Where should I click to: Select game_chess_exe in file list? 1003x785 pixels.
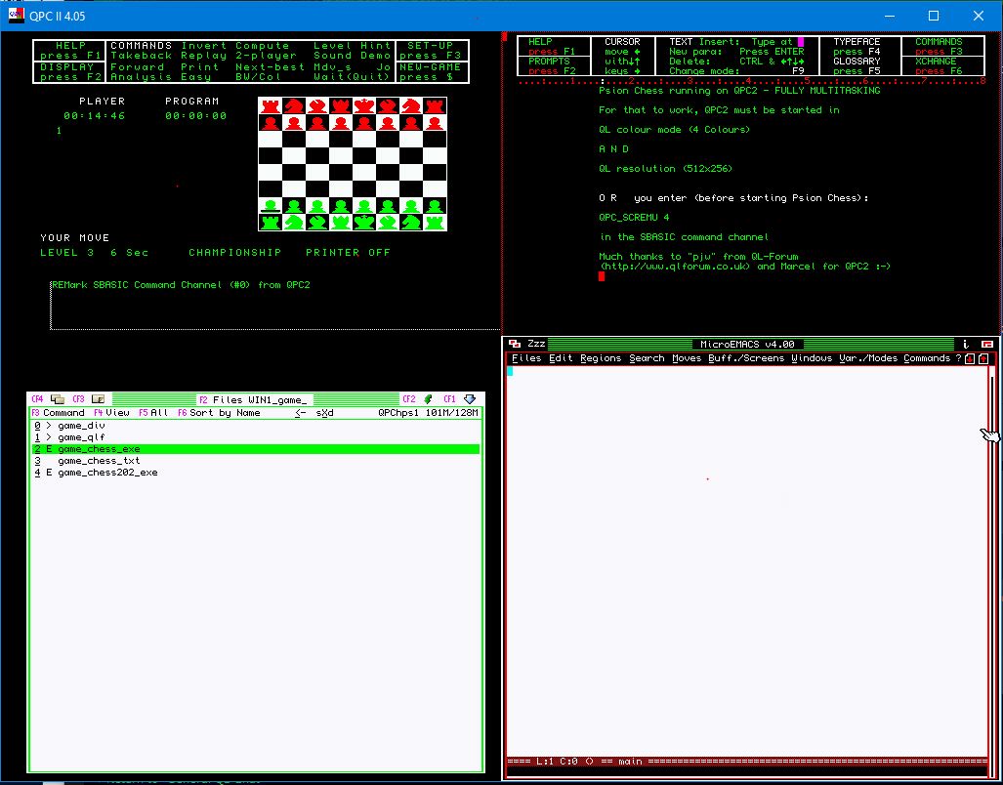pos(256,449)
